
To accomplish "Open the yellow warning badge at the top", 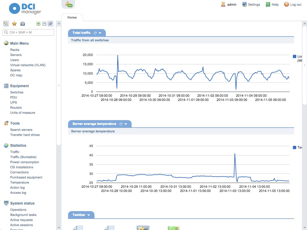I will pyautogui.click(x=69, y=4).
